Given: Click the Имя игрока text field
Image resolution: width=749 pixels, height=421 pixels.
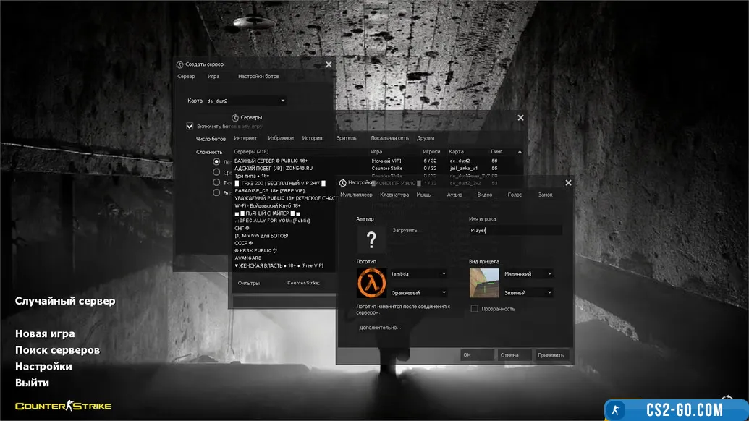Looking at the screenshot, I should pos(515,230).
